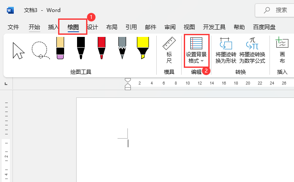Click the horizontal ruler at mark 10
Image resolution: width=294 pixels, height=182 pixels.
188,83
